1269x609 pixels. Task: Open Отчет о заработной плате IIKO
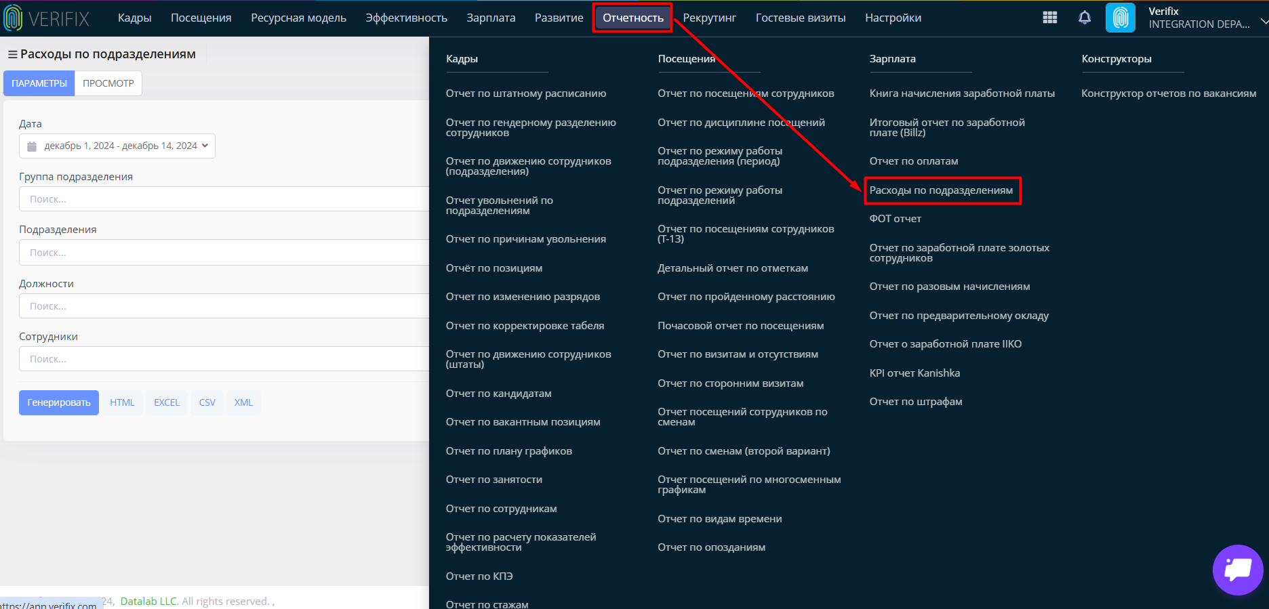point(946,344)
